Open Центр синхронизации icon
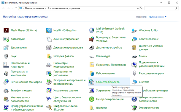This screenshot has width=181, height=112. [x=92, y=99]
